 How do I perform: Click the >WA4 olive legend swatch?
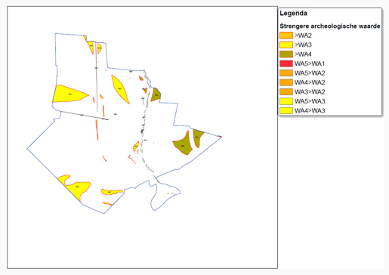(x=286, y=54)
